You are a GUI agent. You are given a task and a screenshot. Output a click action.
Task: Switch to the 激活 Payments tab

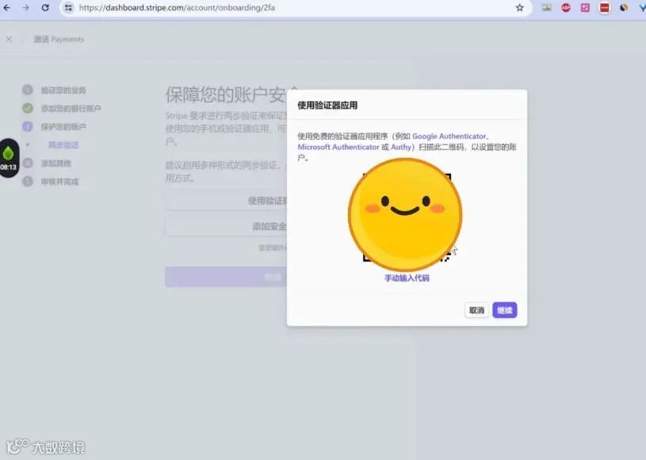click(58, 39)
